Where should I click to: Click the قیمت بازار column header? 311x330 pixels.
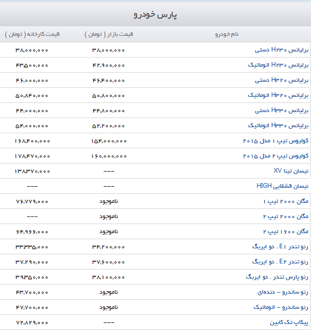[x=109, y=34]
